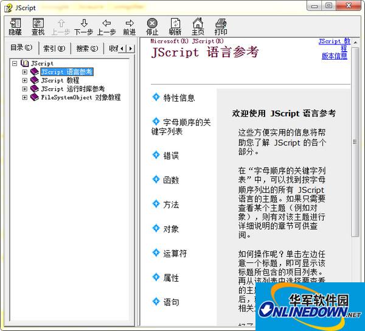This screenshot has height=331, width=365.
Task: Click the blue diamond bullet beside 对象
Action: click(x=156, y=228)
